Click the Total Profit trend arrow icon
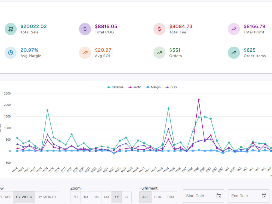Screen dimensions: 272x204 pyautogui.click(x=234, y=29)
